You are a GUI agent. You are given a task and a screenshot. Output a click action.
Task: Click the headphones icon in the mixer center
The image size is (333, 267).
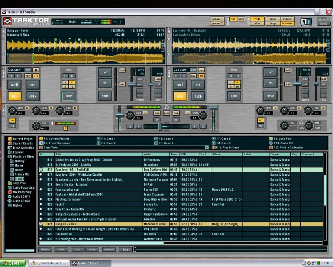pos(166,107)
